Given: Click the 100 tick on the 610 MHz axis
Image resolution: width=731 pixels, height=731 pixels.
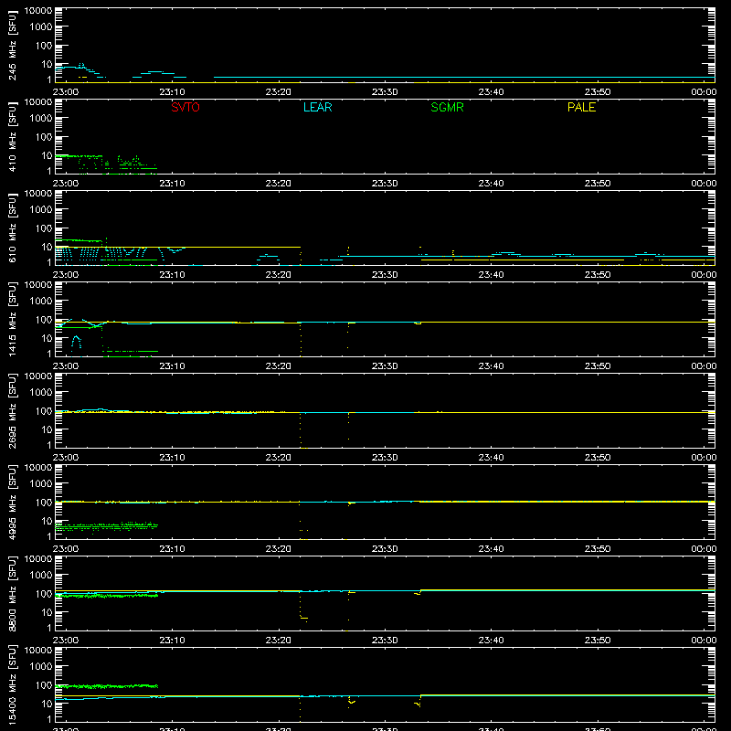Looking at the screenshot, I should coord(44,228).
